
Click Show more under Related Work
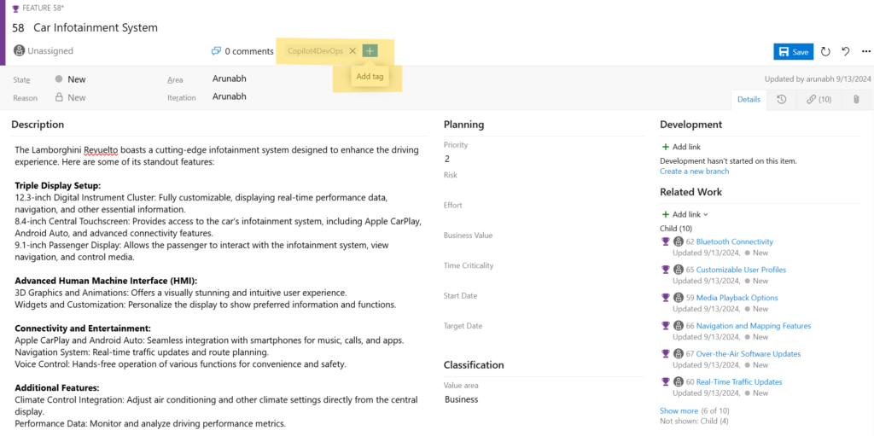(679, 410)
